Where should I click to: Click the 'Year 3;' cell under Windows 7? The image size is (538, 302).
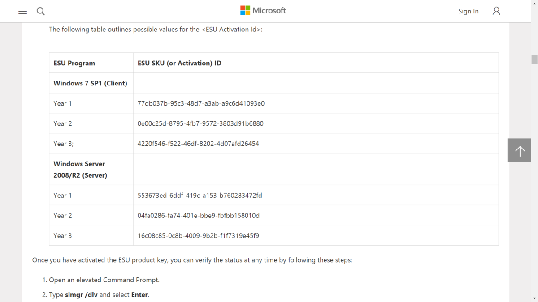click(91, 144)
